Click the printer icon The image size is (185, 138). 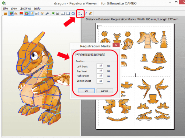58,13
